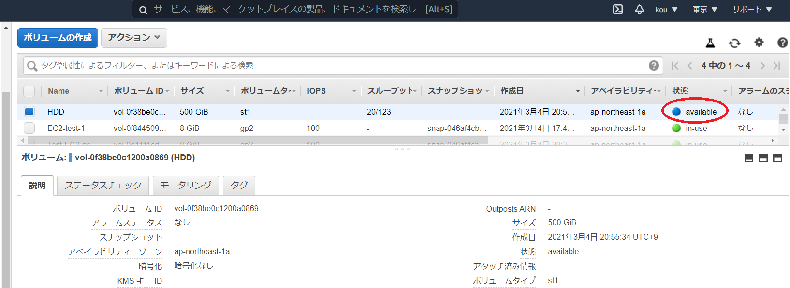
Task: Refresh the volumes list
Action: (734, 43)
